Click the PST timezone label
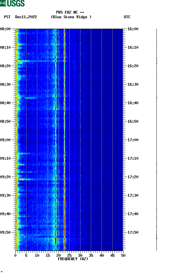 (7, 17)
